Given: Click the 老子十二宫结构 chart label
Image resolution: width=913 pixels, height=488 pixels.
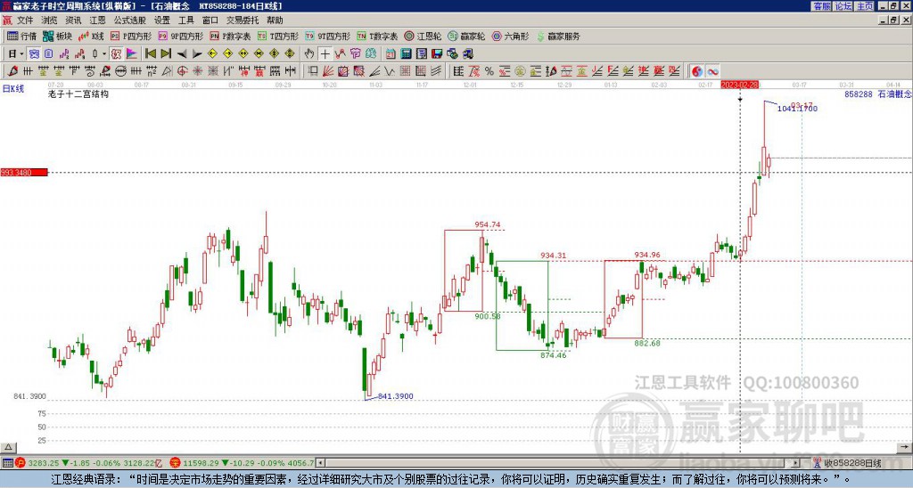Looking at the screenshot, I should point(78,94).
